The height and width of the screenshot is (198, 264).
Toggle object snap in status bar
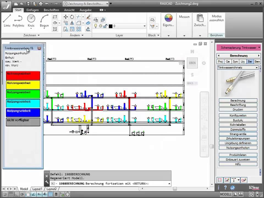click(28, 194)
